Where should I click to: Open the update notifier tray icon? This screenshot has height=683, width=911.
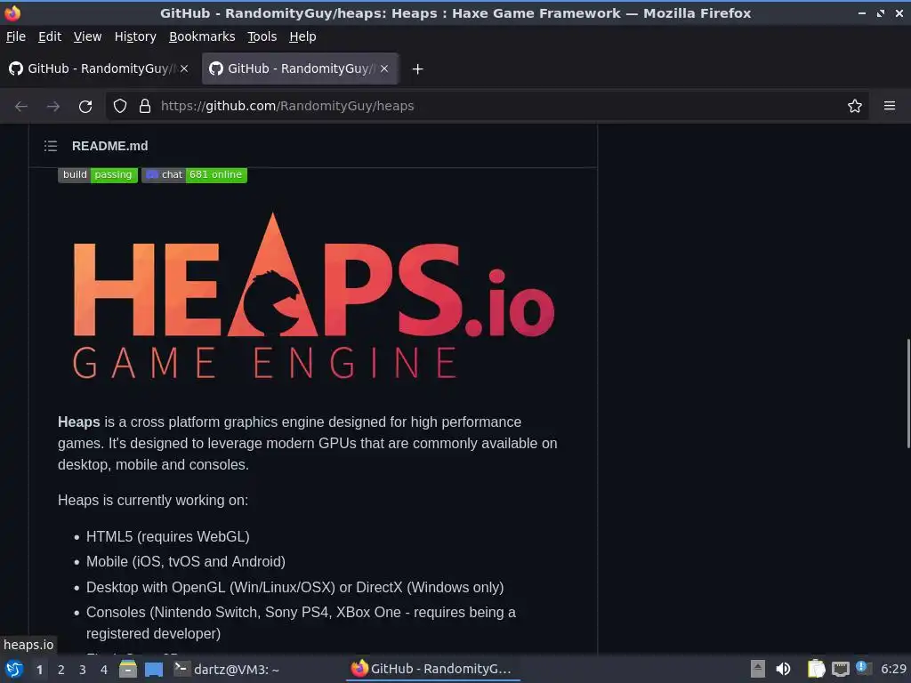point(863,668)
